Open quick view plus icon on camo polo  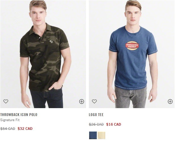(81, 101)
